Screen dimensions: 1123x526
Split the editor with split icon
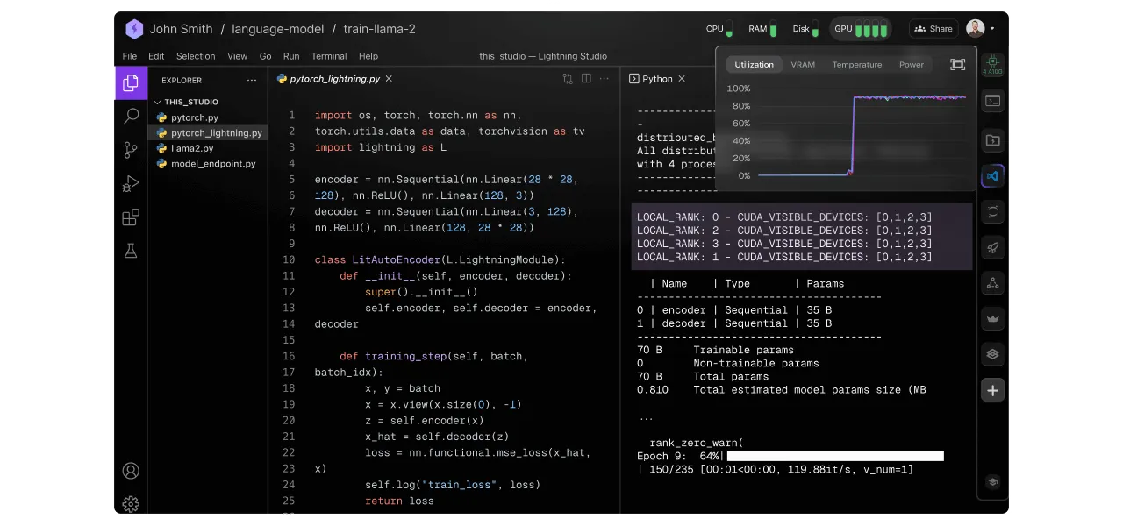click(x=586, y=79)
